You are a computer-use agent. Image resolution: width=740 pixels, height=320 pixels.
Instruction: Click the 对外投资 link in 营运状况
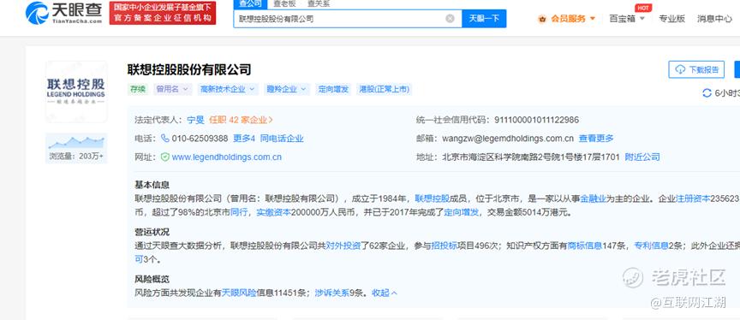tap(343, 246)
